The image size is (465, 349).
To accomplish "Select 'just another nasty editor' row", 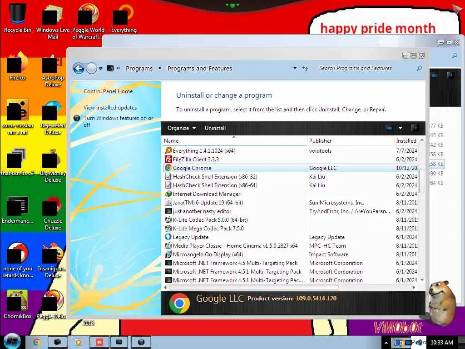I will (x=291, y=211).
